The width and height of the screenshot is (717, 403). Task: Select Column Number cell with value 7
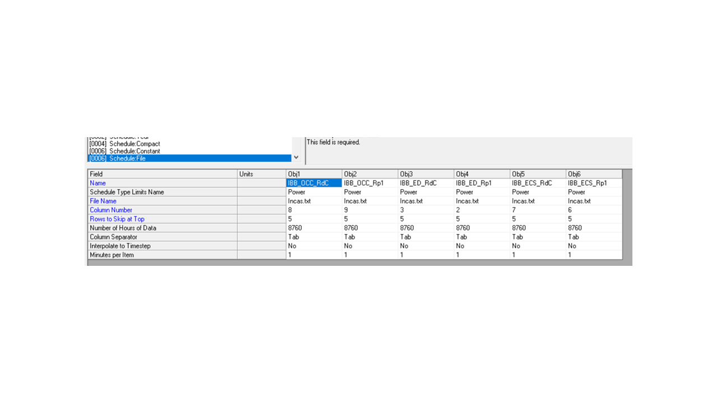pyautogui.click(x=538, y=210)
